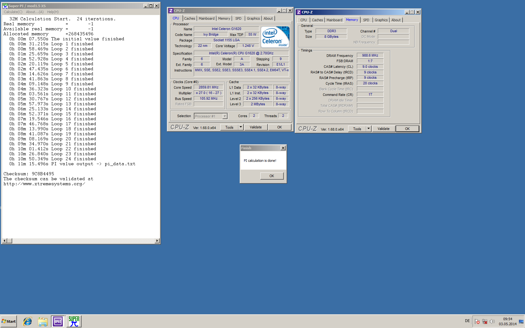This screenshot has width=525, height=328.
Task: Open Windows Explorer folder icon in taskbar
Action: click(43, 321)
